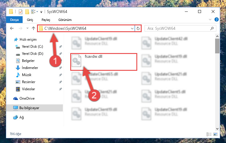This screenshot has width=226, height=143.
Task: Open the Customize Quick Access Toolbar dropdown arrow
Action: coord(41,12)
